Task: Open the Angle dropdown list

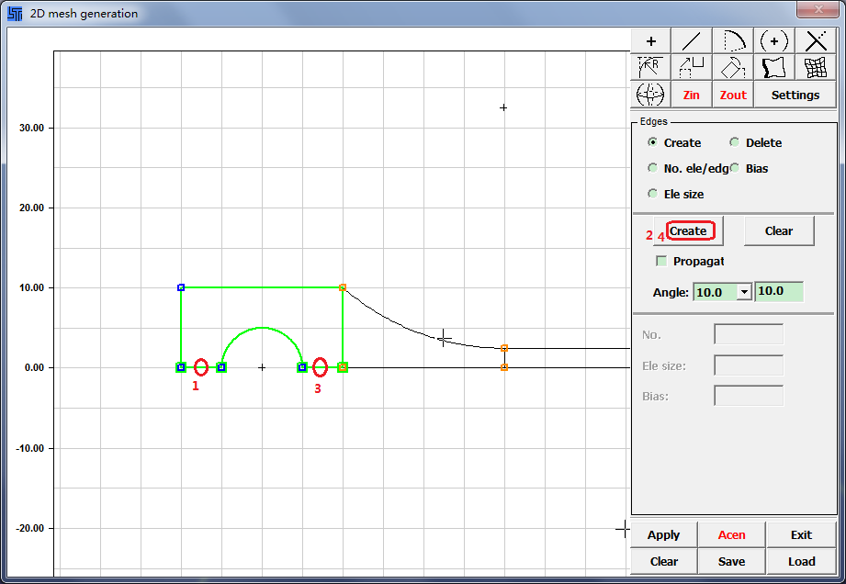Action: (744, 292)
